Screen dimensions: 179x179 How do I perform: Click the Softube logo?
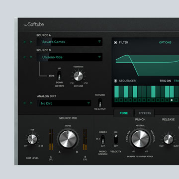pyautogui.click(x=34, y=24)
